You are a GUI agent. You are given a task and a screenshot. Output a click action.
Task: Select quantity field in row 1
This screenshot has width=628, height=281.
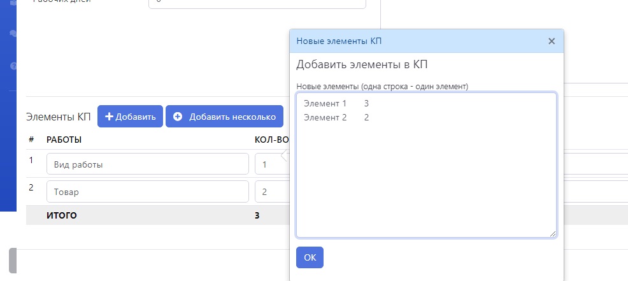[x=270, y=164]
